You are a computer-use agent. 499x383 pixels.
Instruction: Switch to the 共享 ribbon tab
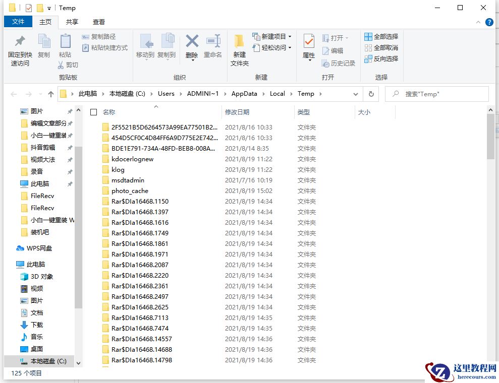click(72, 22)
